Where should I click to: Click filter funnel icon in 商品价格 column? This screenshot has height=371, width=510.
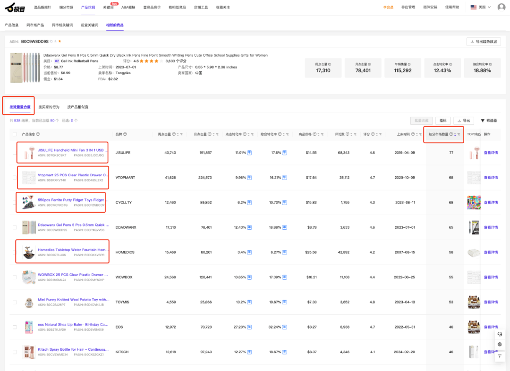tap(322, 134)
